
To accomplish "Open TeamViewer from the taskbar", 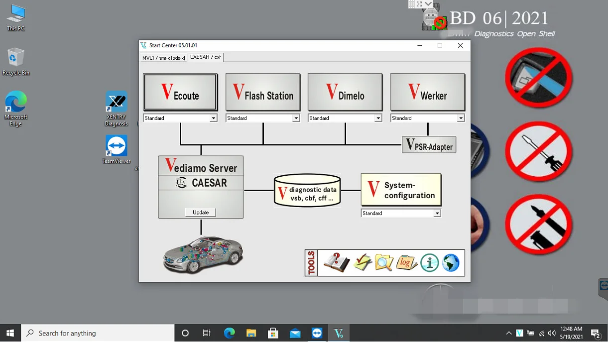I will click(x=317, y=333).
